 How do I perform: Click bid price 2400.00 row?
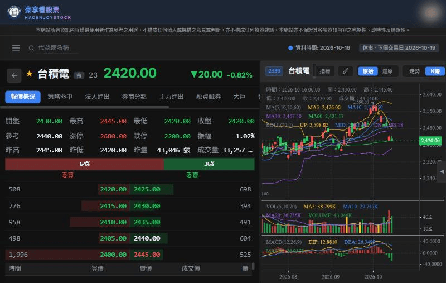113,255
